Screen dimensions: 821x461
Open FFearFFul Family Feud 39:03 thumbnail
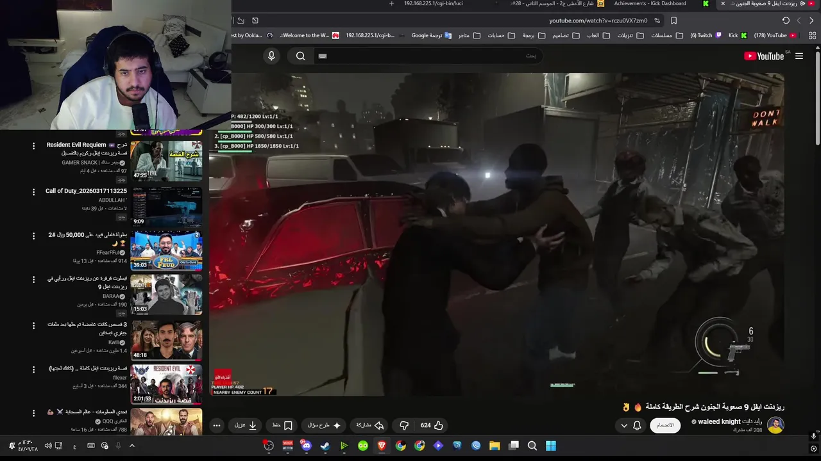pyautogui.click(x=166, y=251)
